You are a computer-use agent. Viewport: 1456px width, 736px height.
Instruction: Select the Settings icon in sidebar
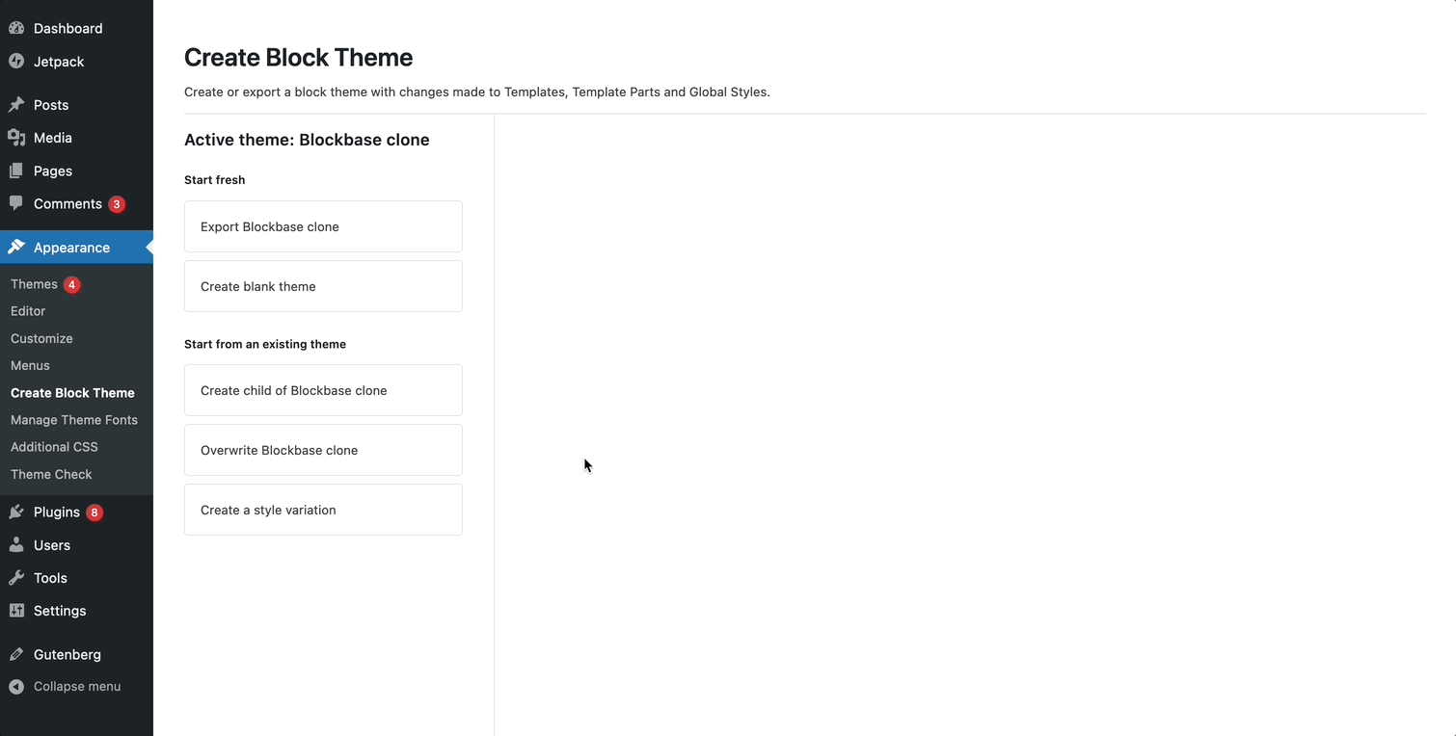pyautogui.click(x=15, y=610)
